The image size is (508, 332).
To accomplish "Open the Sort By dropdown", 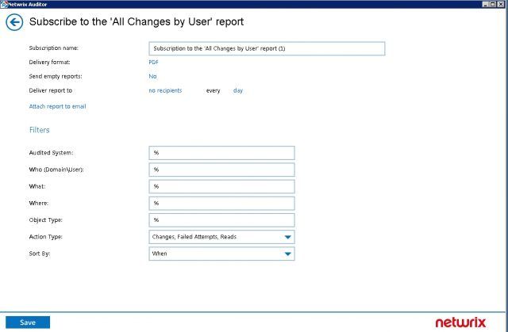I will [x=221, y=254].
